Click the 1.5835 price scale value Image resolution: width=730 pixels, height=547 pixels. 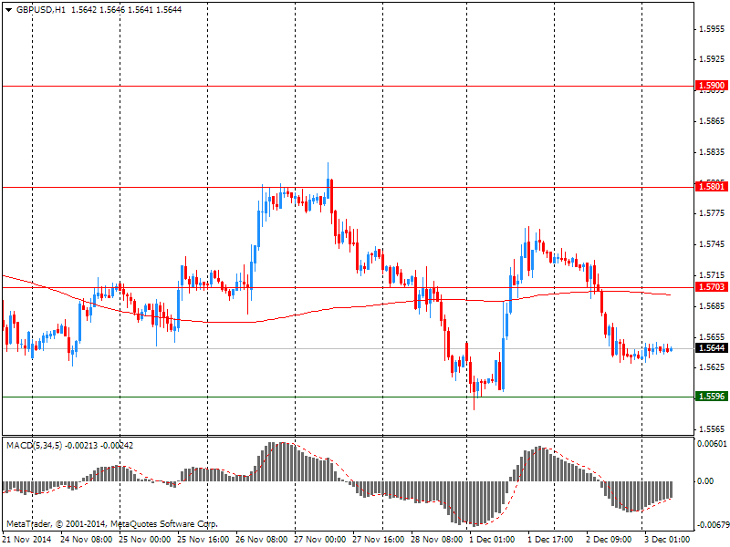(712, 152)
